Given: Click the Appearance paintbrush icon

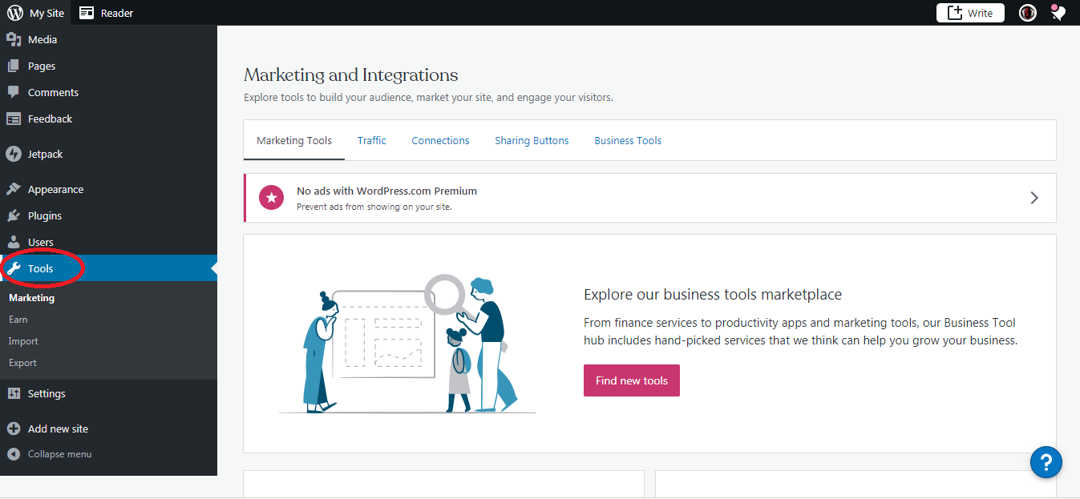Looking at the screenshot, I should pyautogui.click(x=14, y=190).
